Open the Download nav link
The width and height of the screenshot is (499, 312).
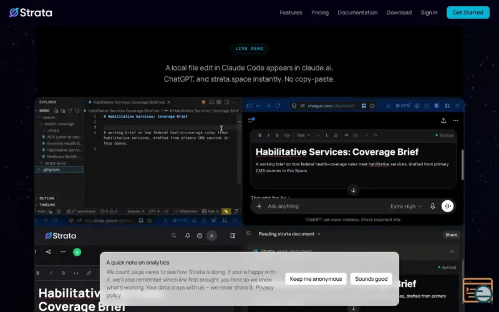coord(399,12)
